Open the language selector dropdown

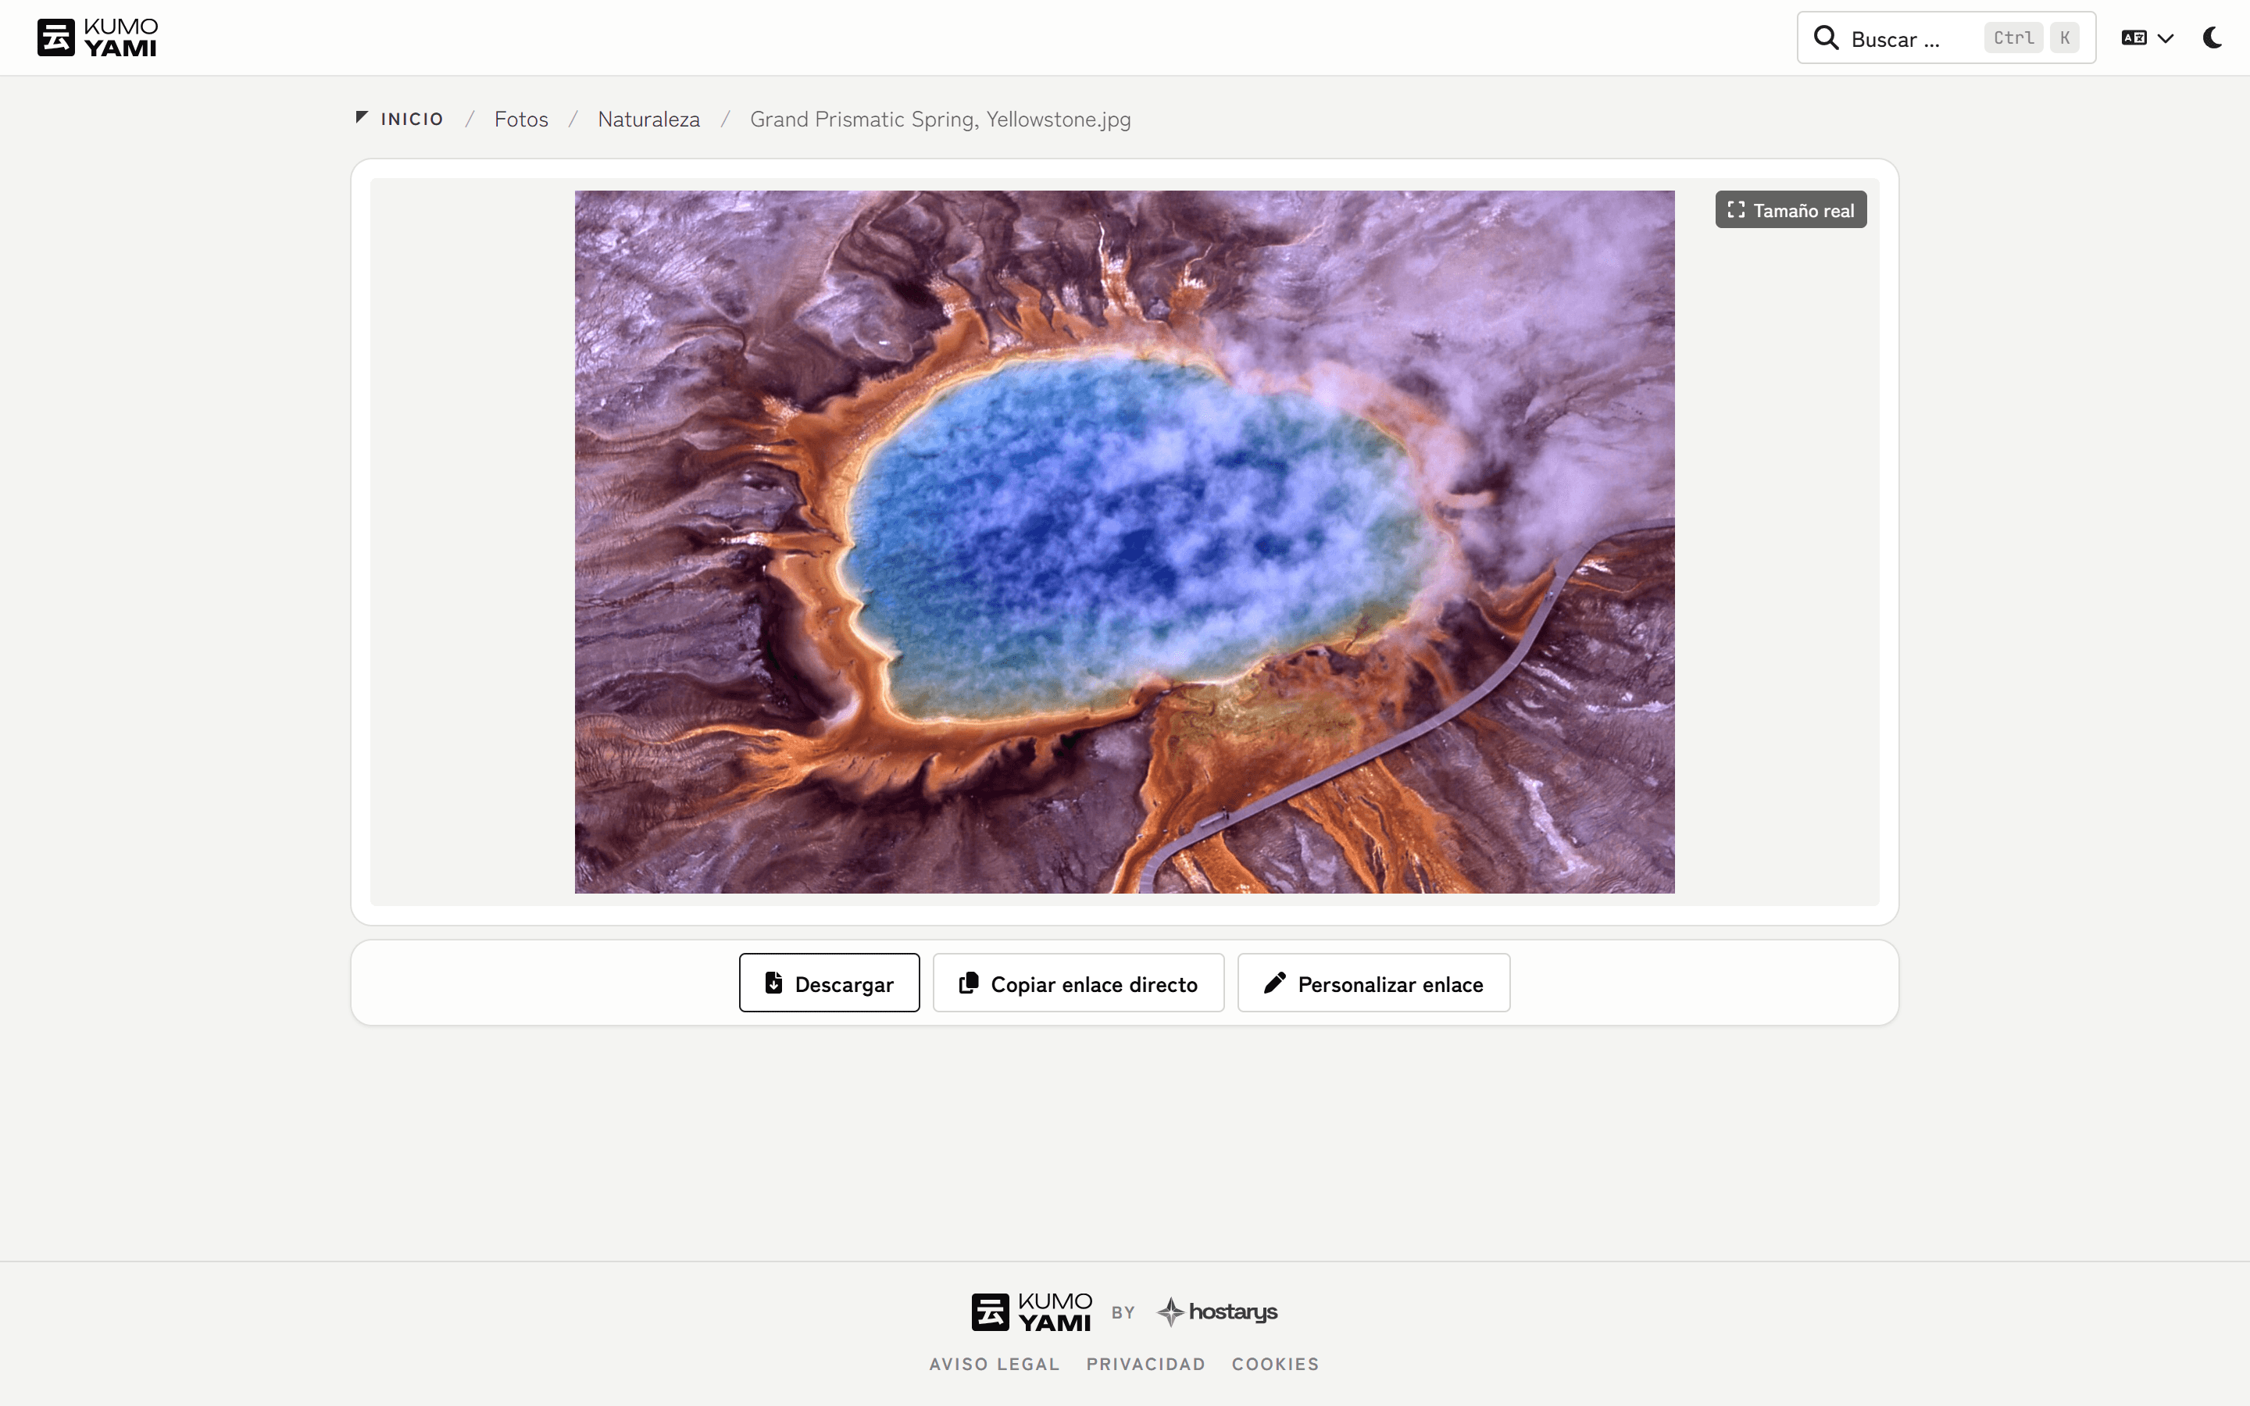(2147, 38)
